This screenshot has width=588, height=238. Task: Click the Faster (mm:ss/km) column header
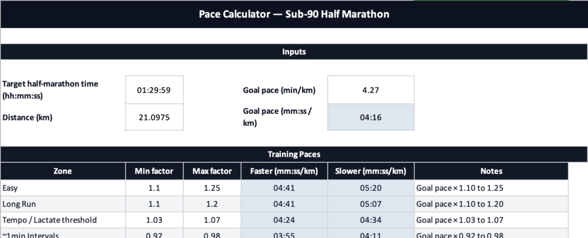click(x=284, y=171)
